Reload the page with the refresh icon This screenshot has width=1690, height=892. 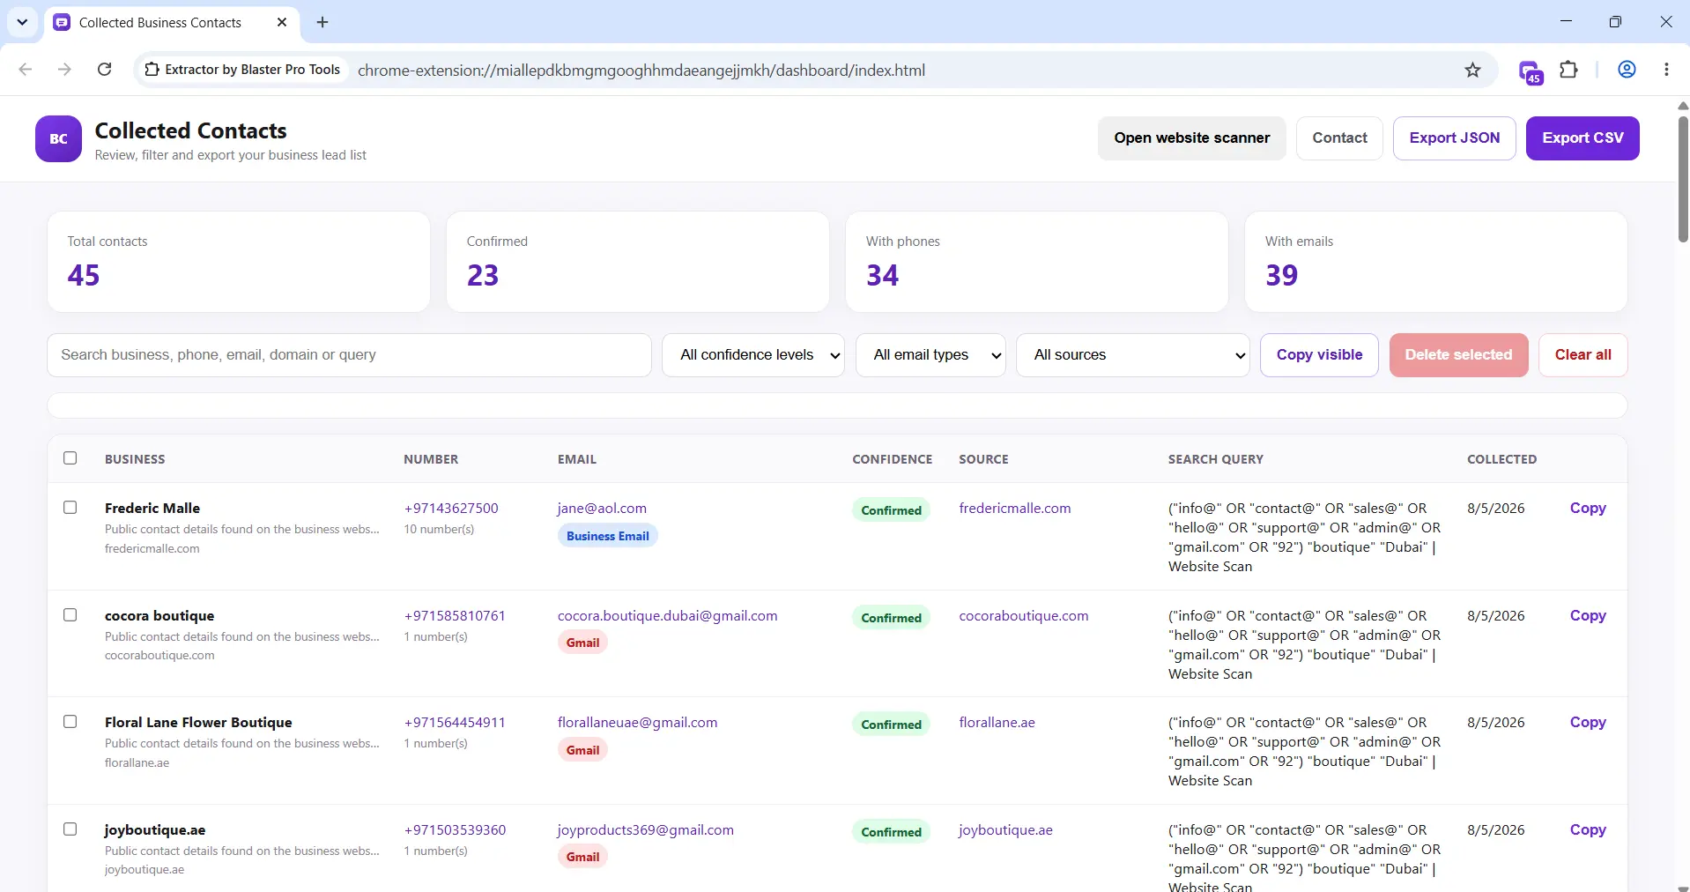104,70
